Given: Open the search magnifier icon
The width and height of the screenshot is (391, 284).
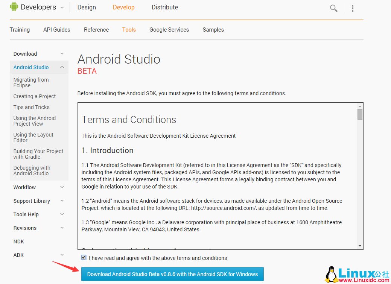Looking at the screenshot, I should pos(334,8).
